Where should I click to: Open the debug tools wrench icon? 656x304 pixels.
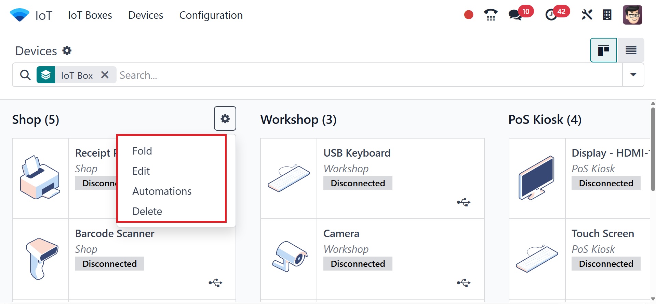click(587, 15)
